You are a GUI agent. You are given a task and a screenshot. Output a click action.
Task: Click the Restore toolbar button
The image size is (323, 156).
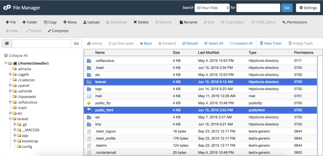coord(164,22)
